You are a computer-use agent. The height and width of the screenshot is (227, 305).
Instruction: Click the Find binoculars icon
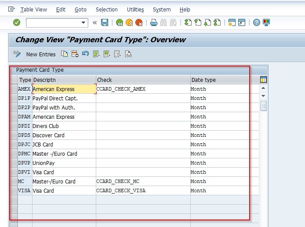[x=163, y=22]
